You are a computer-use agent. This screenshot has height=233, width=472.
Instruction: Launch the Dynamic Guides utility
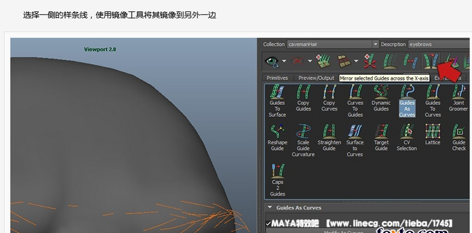[x=381, y=98]
